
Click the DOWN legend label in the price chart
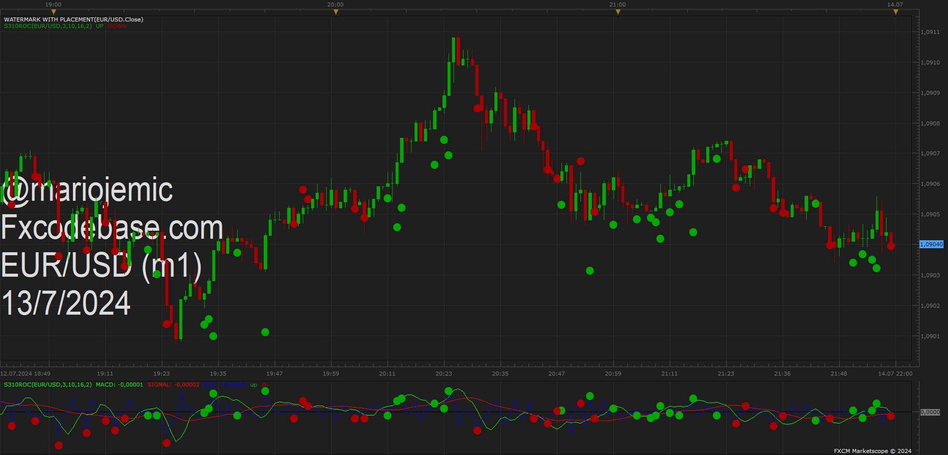pyautogui.click(x=117, y=26)
